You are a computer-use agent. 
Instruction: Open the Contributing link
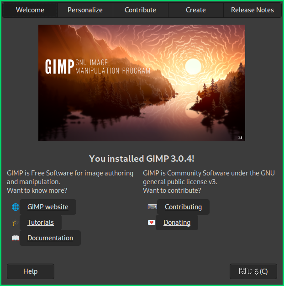183,207
